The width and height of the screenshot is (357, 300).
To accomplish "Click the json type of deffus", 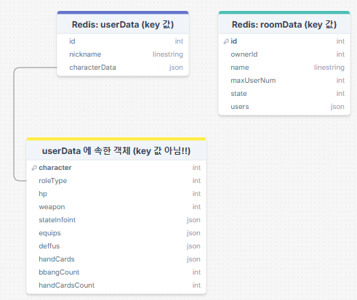I will click(x=193, y=246).
